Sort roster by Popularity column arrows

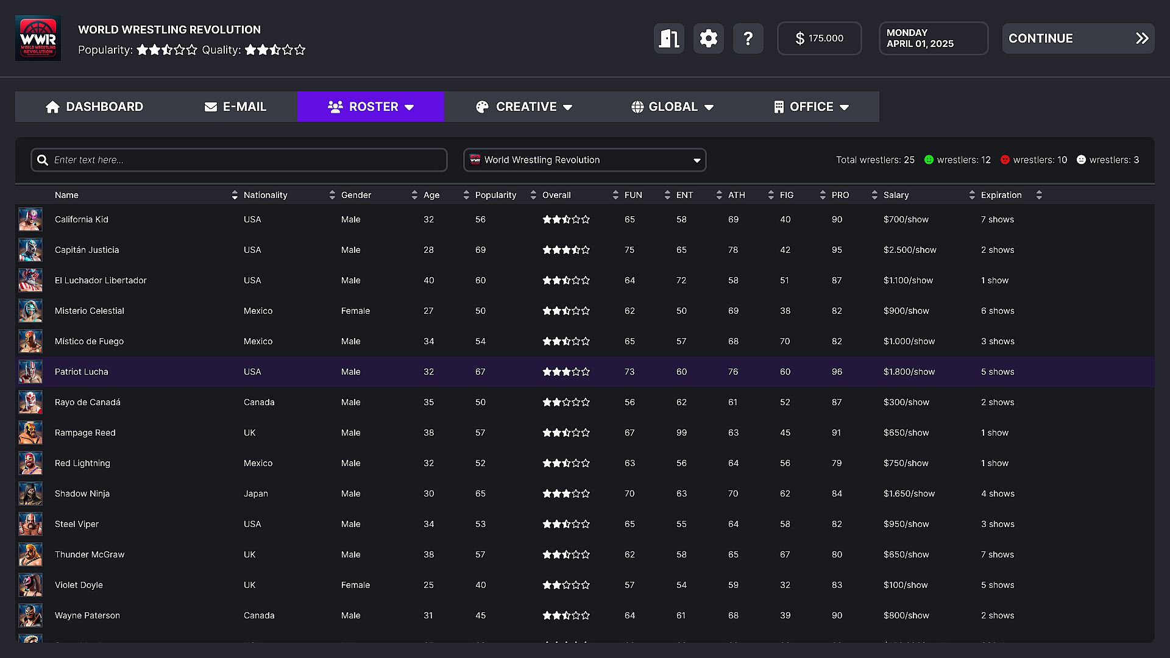(533, 195)
